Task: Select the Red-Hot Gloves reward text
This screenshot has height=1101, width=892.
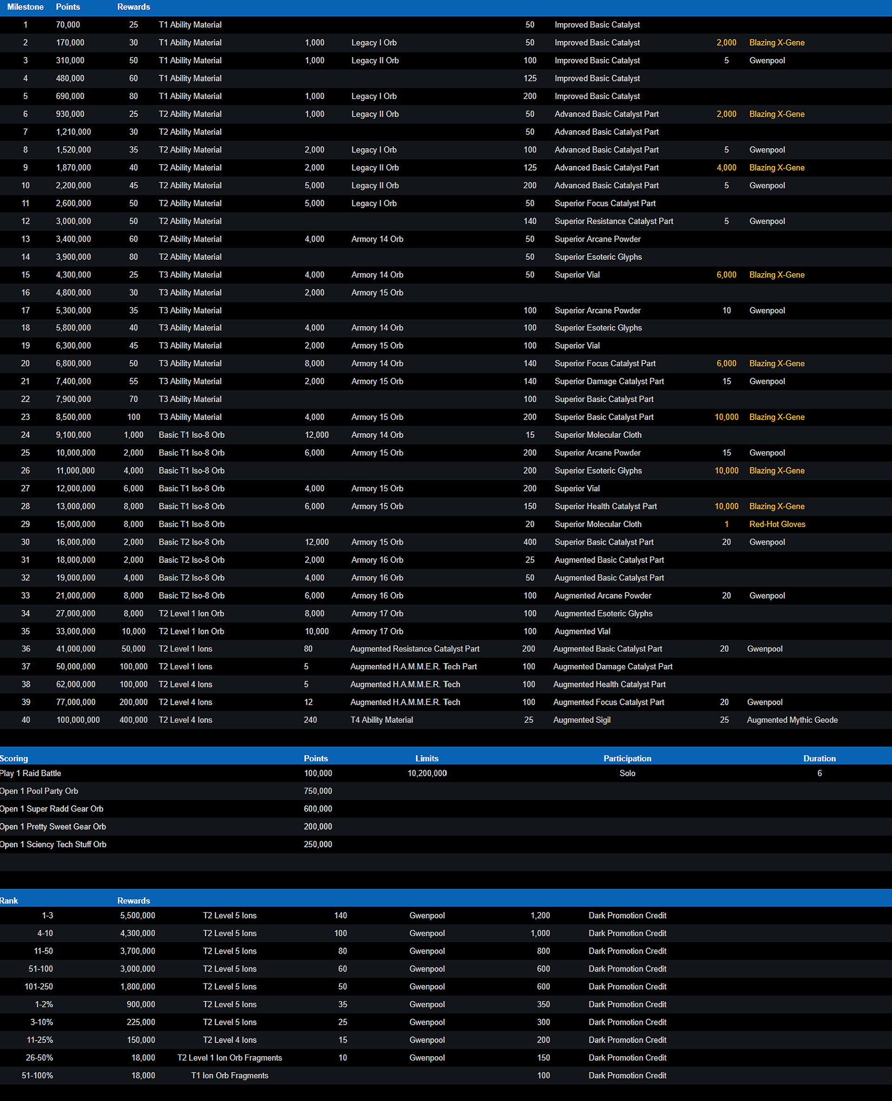Action: [x=777, y=524]
